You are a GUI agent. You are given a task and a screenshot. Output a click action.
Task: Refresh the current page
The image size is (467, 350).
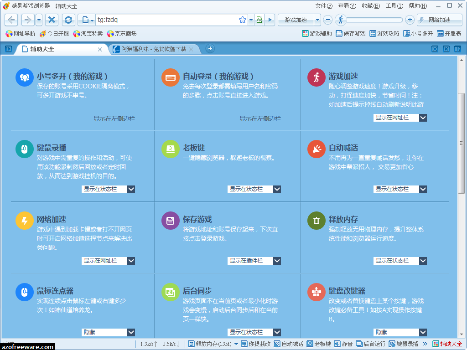68,20
